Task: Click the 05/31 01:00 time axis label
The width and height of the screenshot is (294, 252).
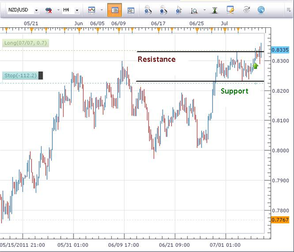Action: point(73,245)
